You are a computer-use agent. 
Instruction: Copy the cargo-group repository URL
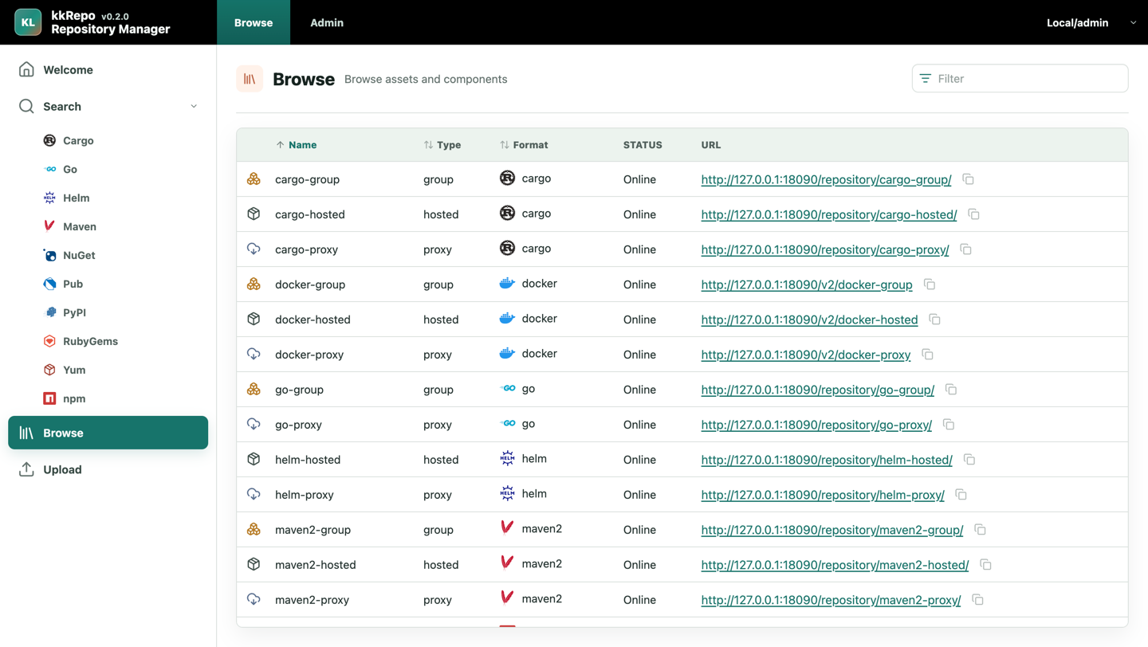(x=968, y=179)
